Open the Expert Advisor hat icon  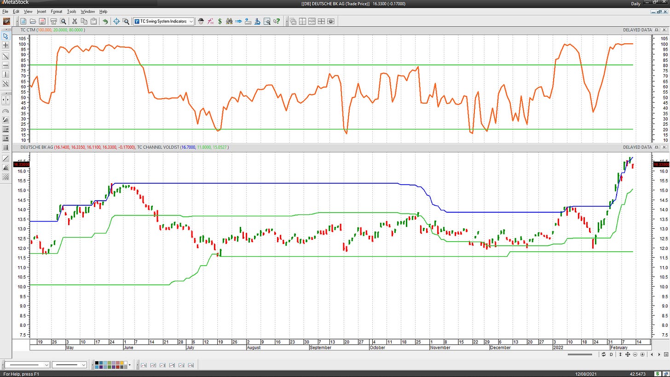pyautogui.click(x=201, y=21)
